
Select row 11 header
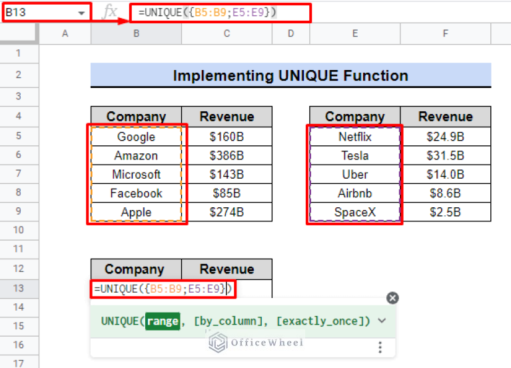point(19,249)
